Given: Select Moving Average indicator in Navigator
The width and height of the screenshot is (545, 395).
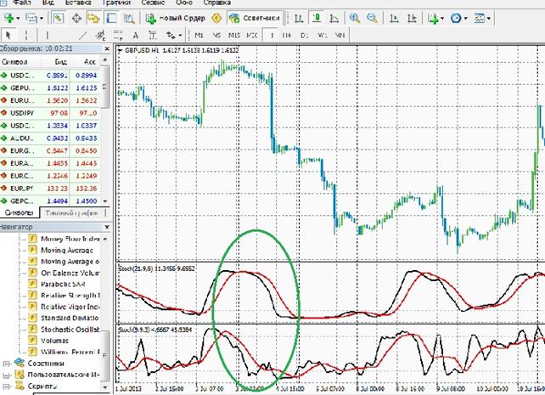Looking at the screenshot, I should click(67, 251).
